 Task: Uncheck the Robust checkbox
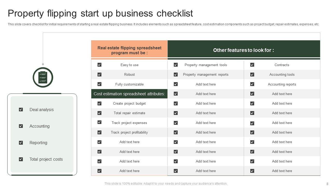point(99,74)
